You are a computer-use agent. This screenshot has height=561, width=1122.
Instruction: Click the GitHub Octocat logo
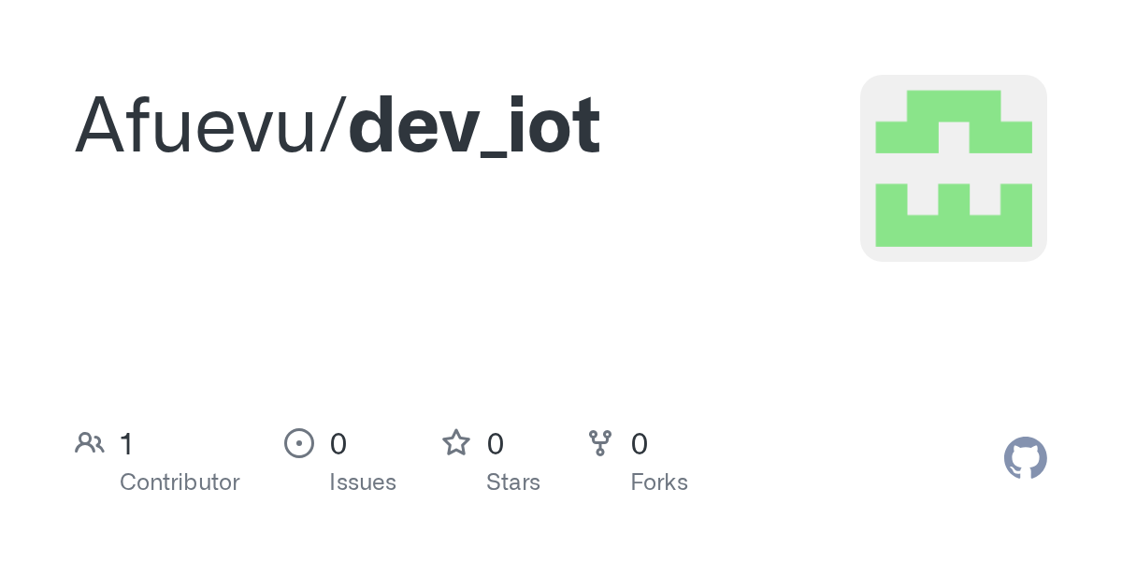(x=1025, y=458)
